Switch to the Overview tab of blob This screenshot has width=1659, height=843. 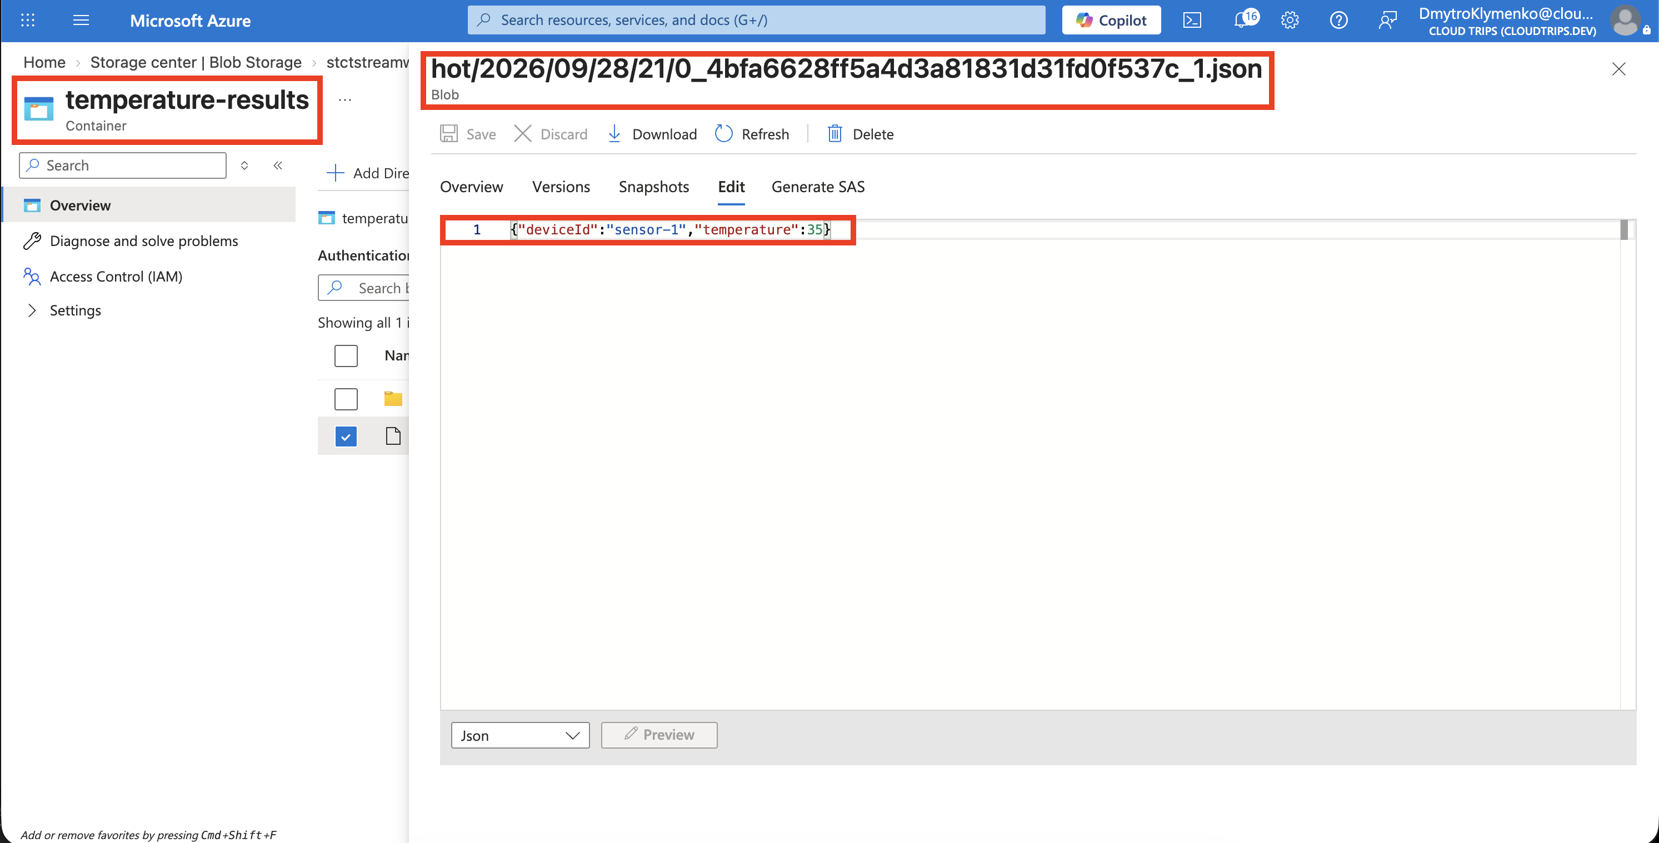point(472,187)
